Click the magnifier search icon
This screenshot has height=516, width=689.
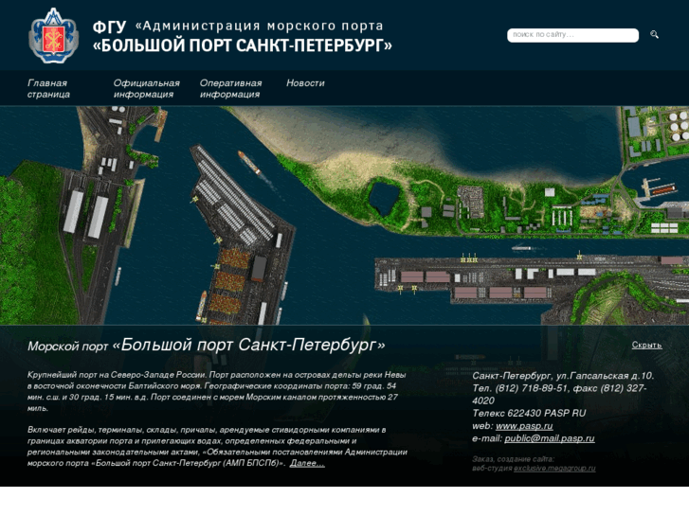click(654, 34)
